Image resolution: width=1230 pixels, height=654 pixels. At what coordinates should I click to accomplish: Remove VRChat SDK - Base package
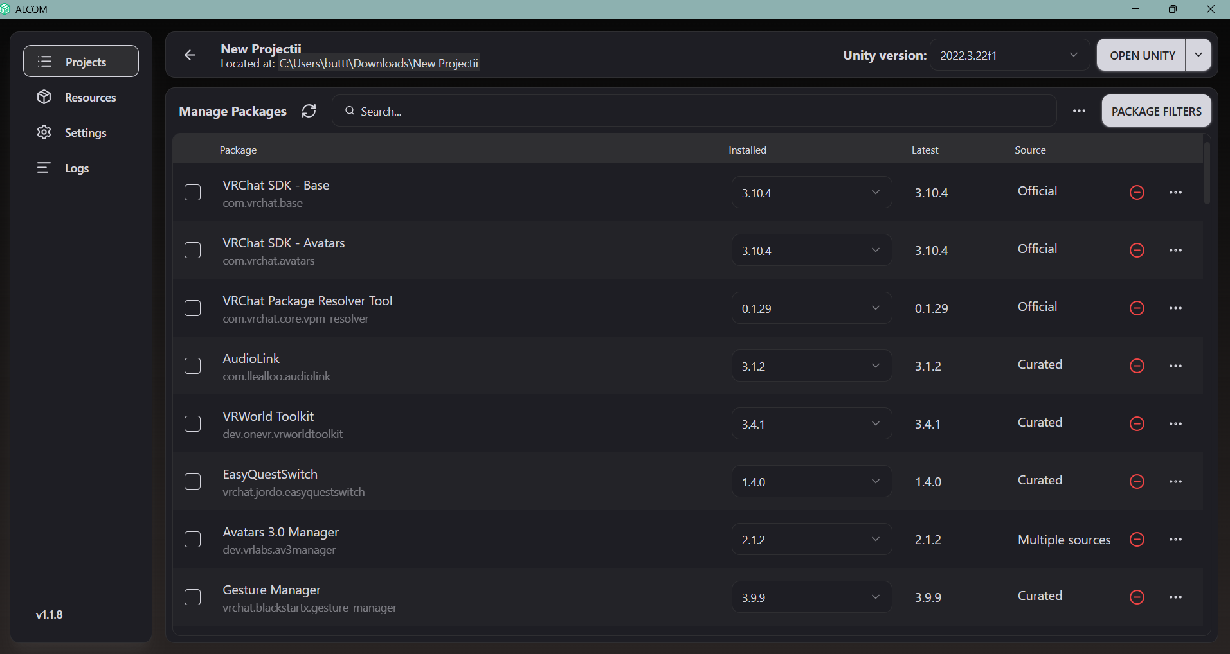tap(1137, 192)
